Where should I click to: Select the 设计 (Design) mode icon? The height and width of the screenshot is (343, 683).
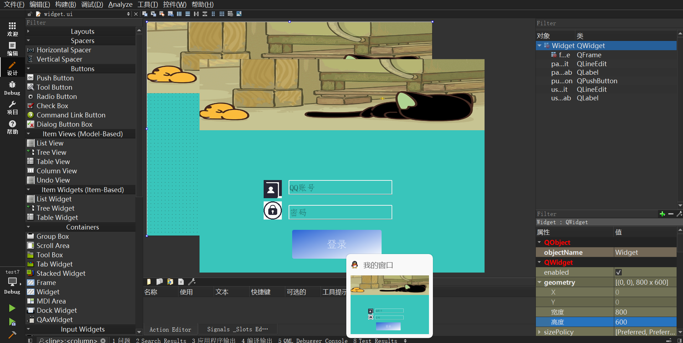coord(12,68)
